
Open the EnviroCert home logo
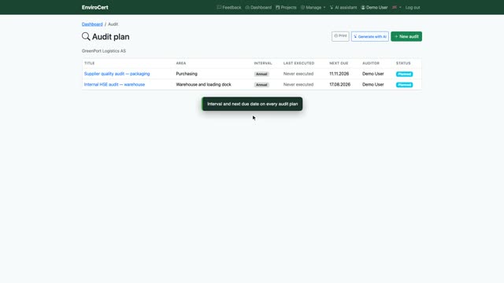click(x=94, y=7)
